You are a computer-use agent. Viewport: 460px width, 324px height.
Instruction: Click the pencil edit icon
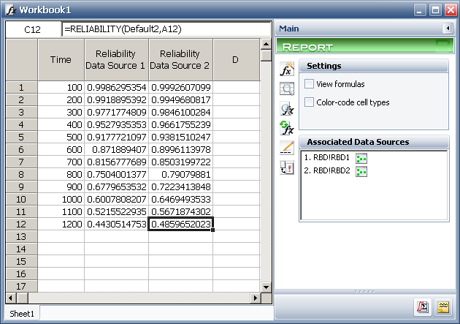click(x=287, y=148)
